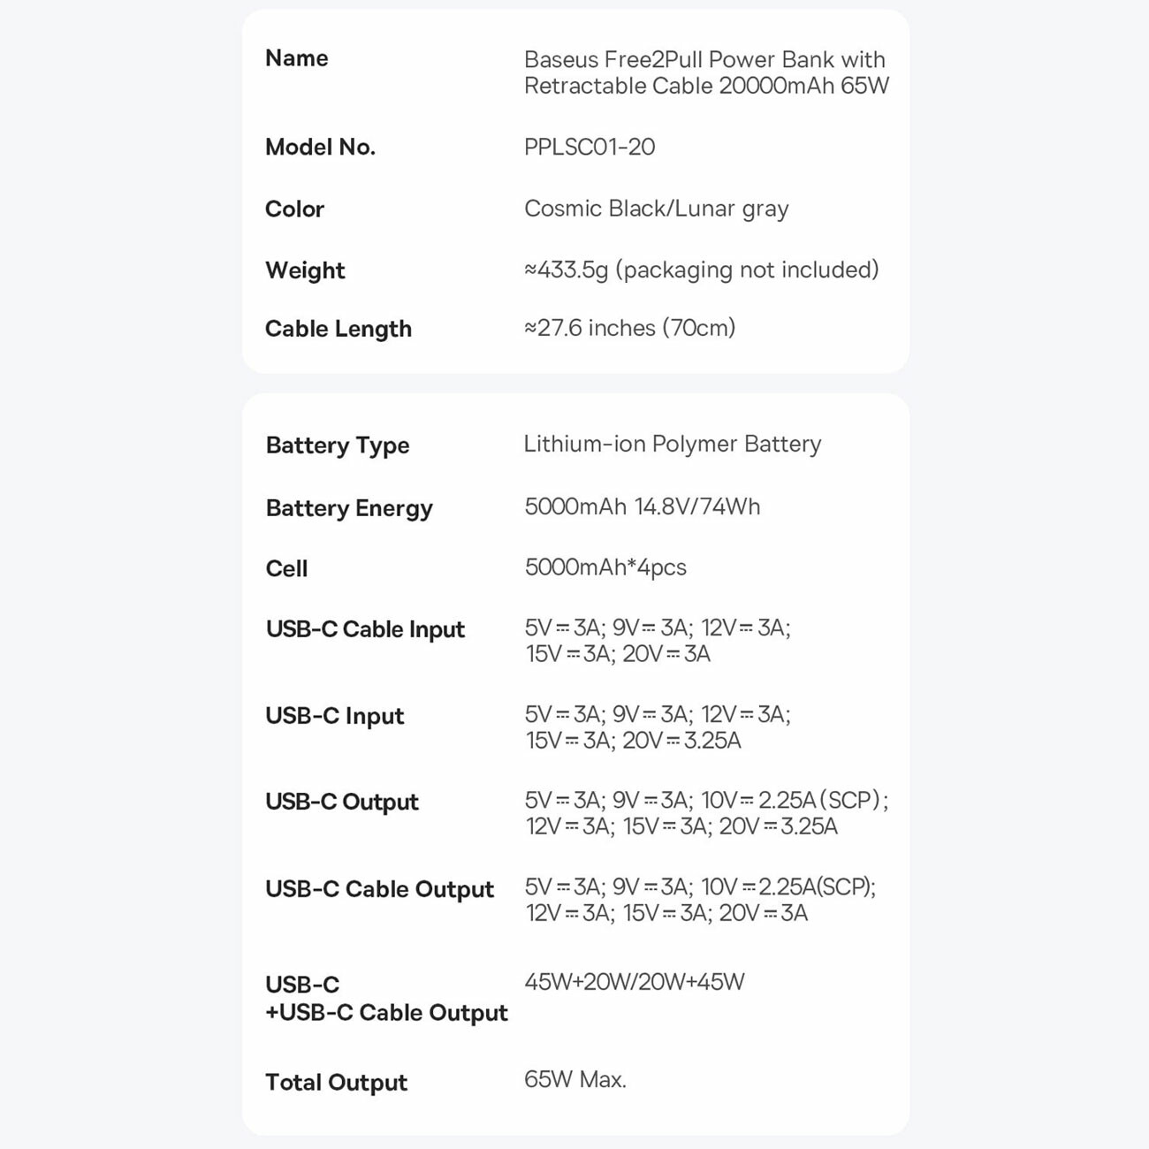Click the Cosmic Black/Lunar gray color value
The image size is (1149, 1149).
656,209
